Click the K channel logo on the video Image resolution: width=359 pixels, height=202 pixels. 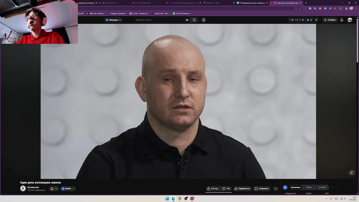[352, 173]
